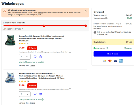Click the end checkpoint on the promo progress bar
Image resolution: width=135 pixels, height=105 pixels.
(x=86, y=26)
